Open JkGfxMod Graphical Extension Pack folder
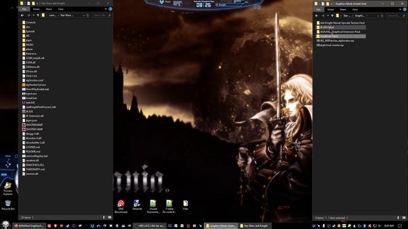 [339, 32]
